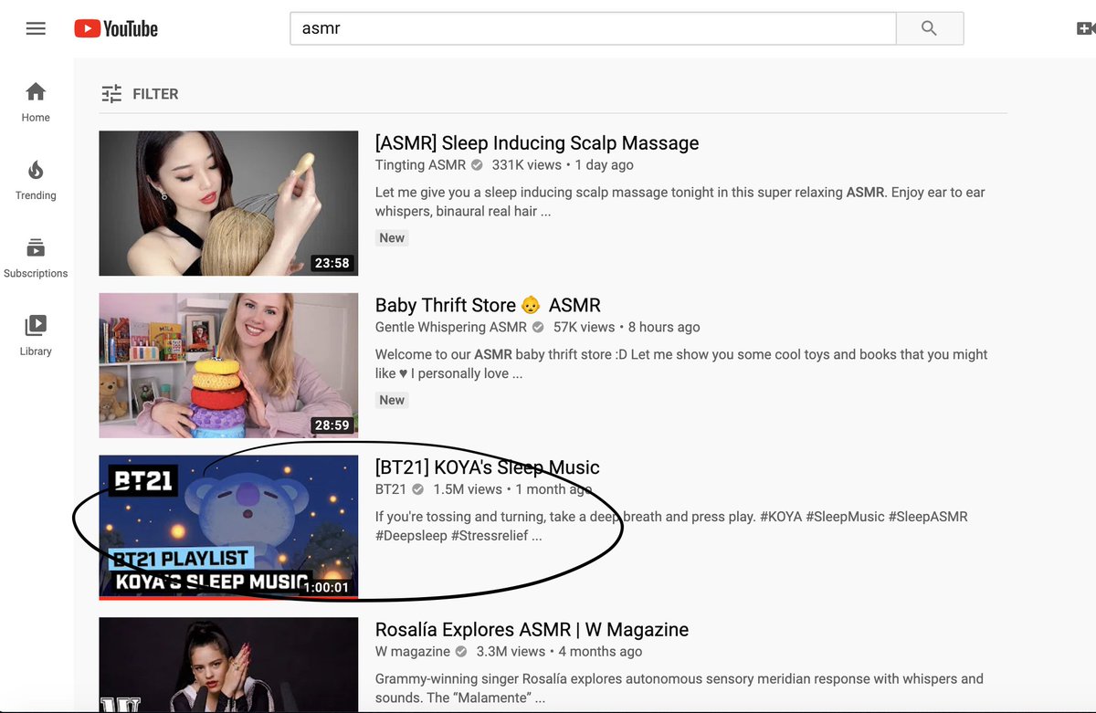Visit the W magazine channel
This screenshot has height=713, width=1096.
[413, 651]
